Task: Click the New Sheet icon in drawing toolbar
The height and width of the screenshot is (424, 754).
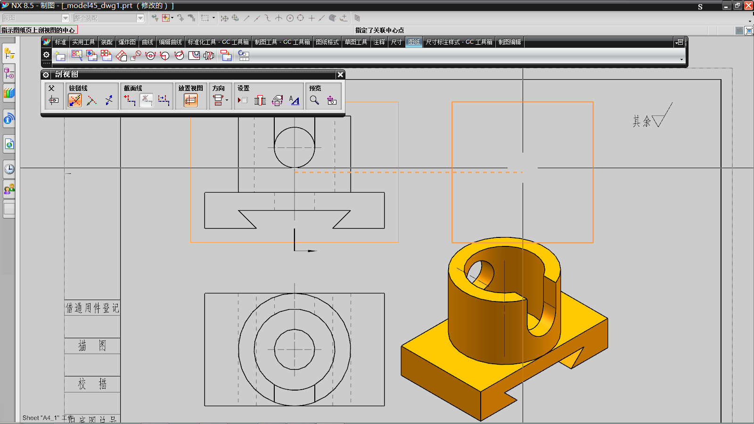Action: [x=60, y=56]
